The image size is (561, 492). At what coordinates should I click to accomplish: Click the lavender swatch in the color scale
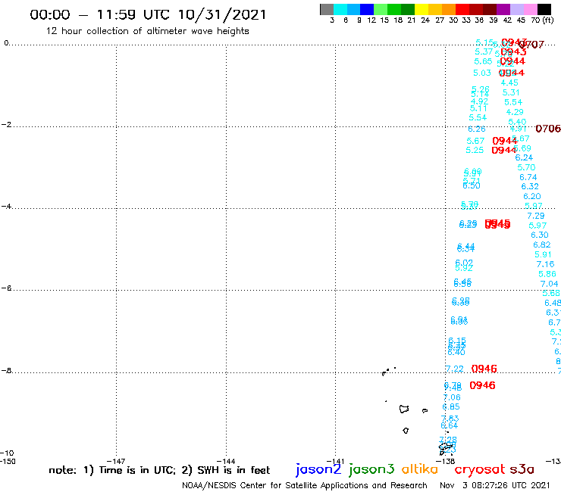516,9
